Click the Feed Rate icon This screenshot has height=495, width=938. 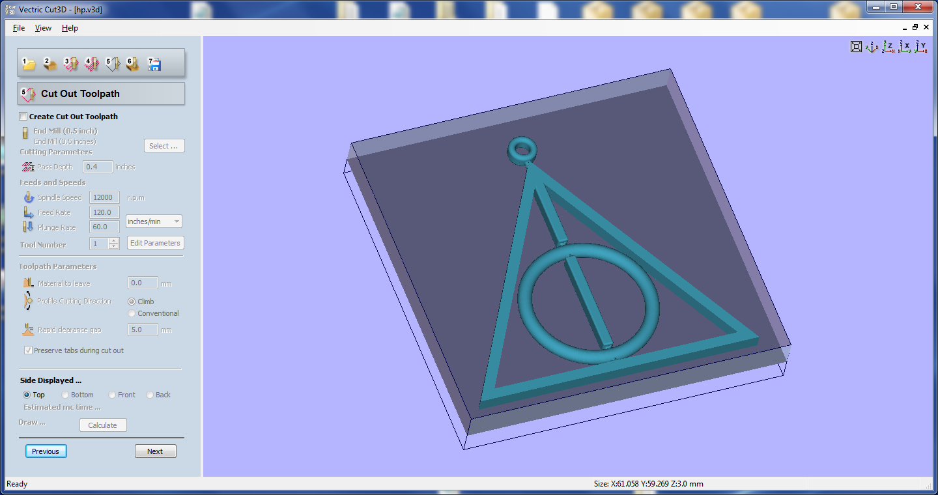point(29,212)
